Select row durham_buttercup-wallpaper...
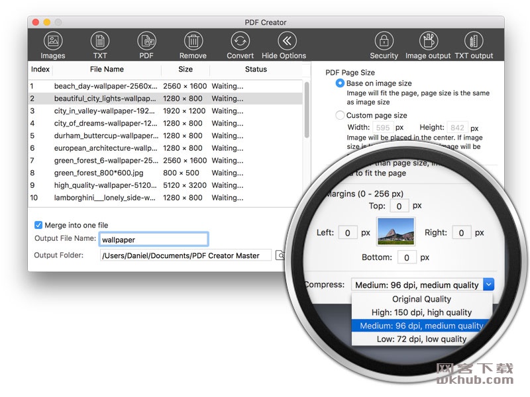 pos(165,136)
